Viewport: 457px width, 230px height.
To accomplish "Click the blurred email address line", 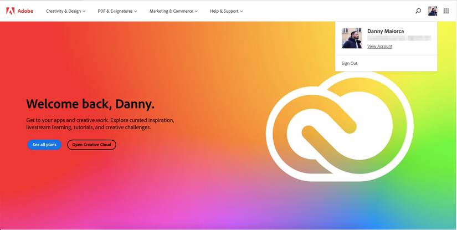I will pos(399,38).
